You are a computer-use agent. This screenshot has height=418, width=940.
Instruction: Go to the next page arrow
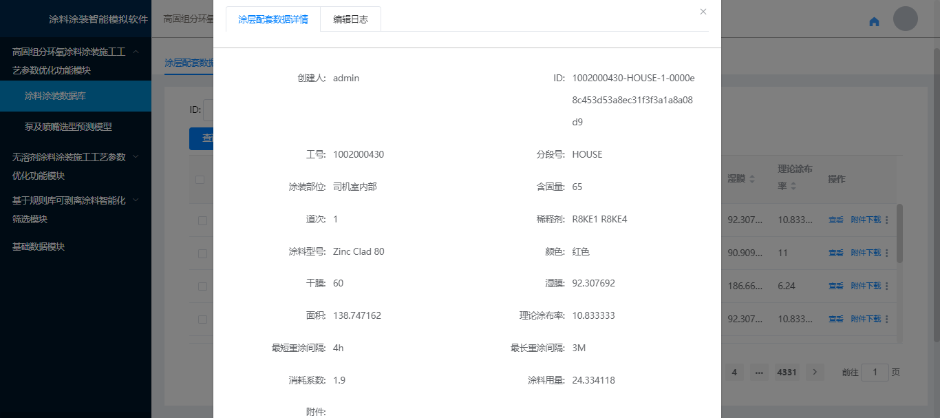[815, 372]
